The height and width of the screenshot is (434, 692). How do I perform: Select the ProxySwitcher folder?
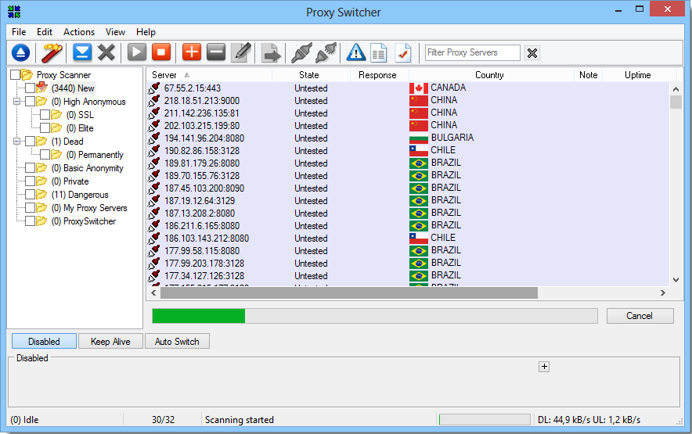coord(84,221)
